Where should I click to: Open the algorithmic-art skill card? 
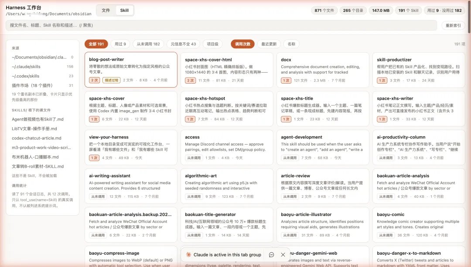pos(227,186)
